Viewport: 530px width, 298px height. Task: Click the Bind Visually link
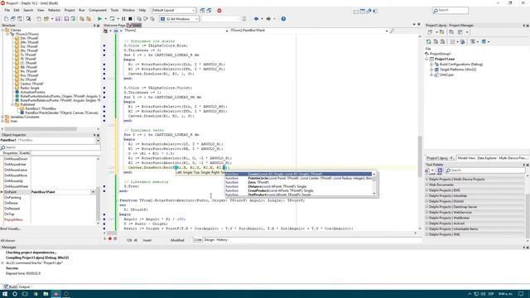[x=11, y=228]
